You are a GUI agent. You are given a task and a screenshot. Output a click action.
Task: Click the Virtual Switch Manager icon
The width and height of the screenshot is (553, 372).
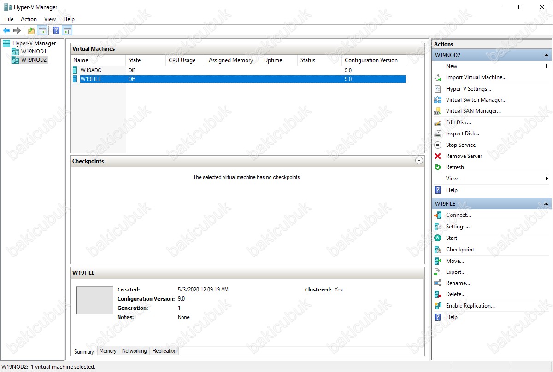point(438,100)
